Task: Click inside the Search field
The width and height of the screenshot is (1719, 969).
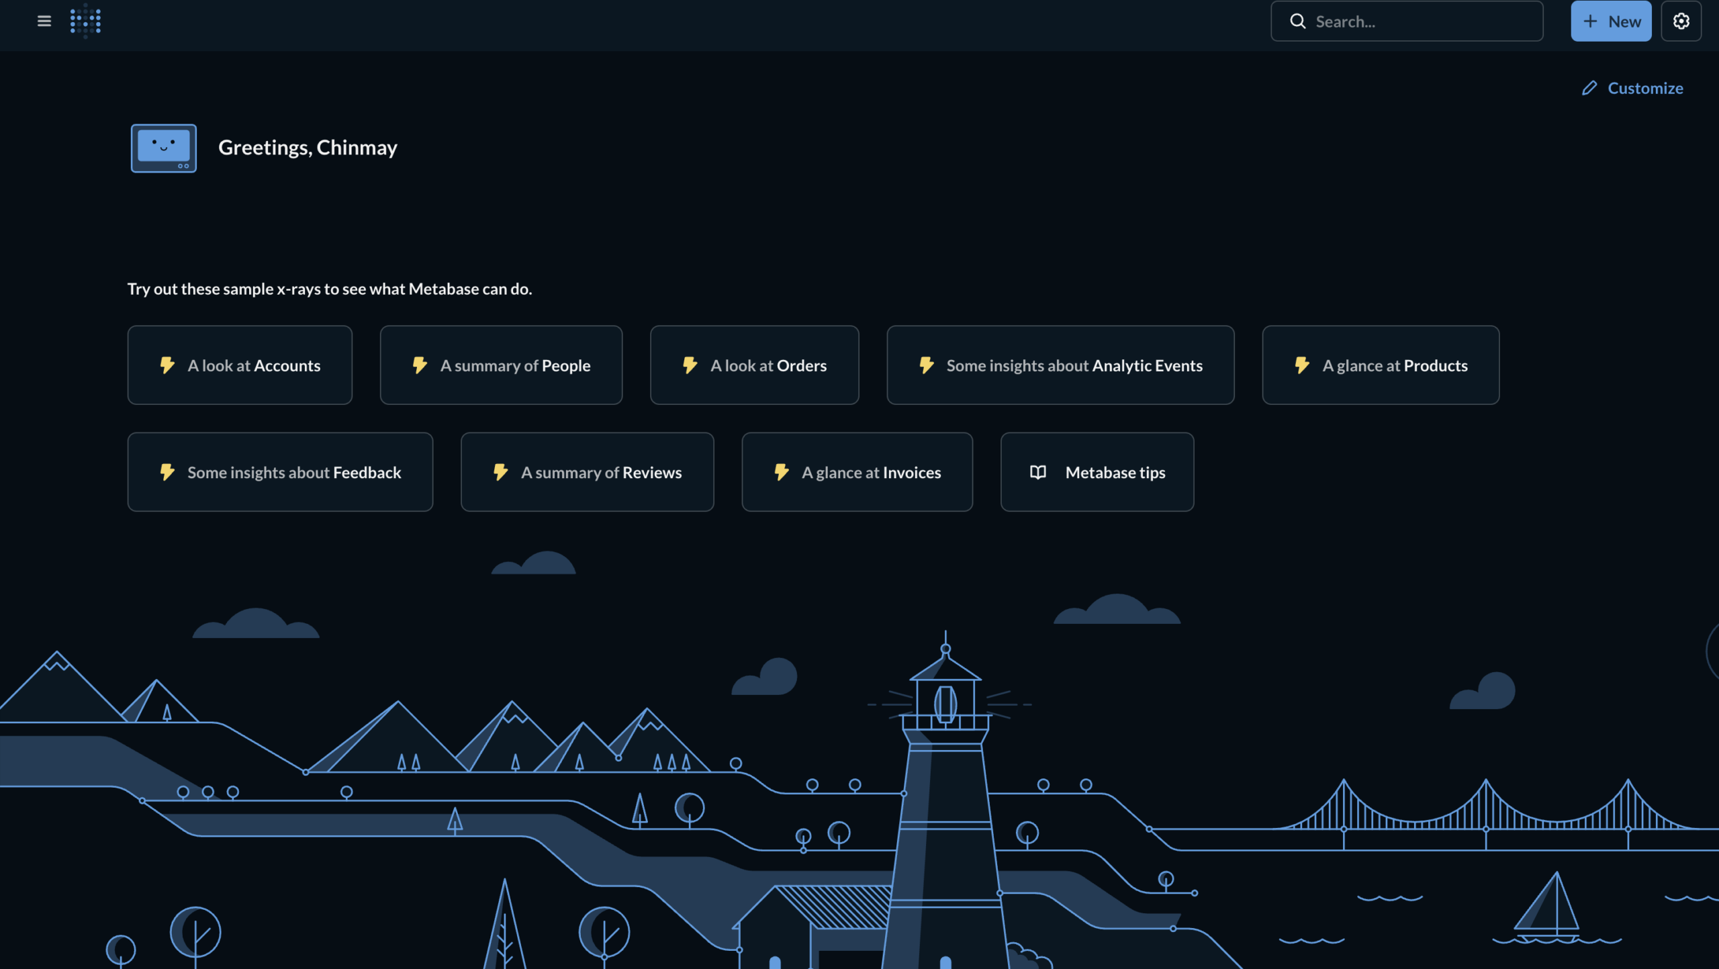Action: pos(1410,21)
